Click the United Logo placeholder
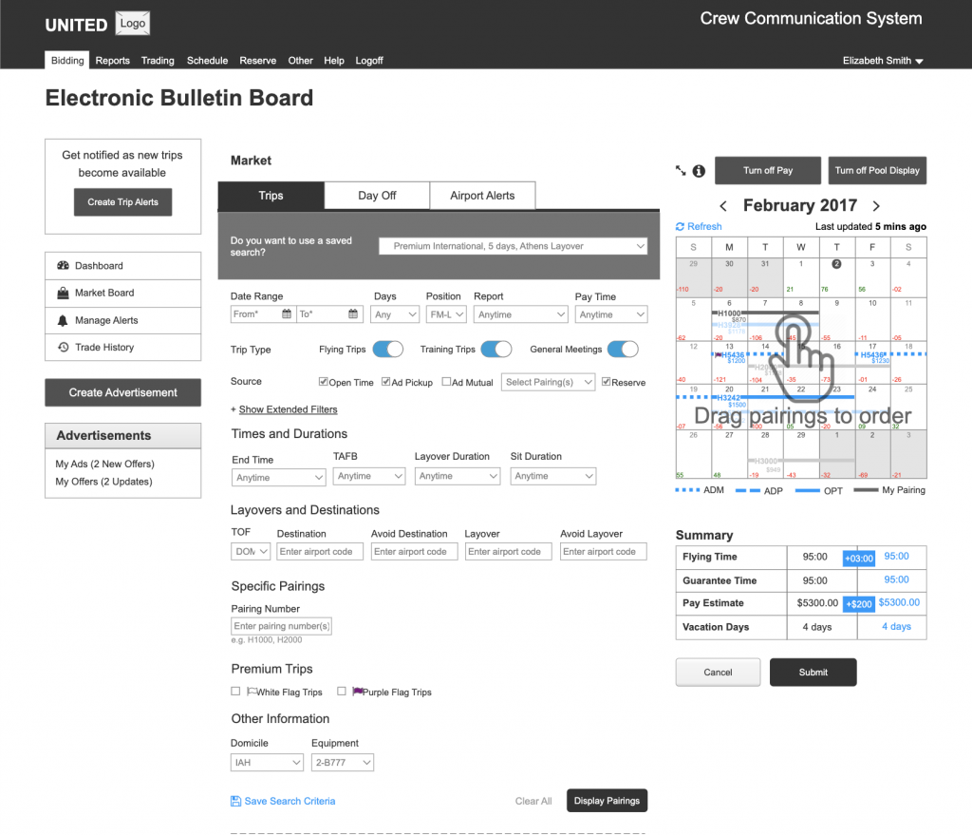 tap(132, 24)
